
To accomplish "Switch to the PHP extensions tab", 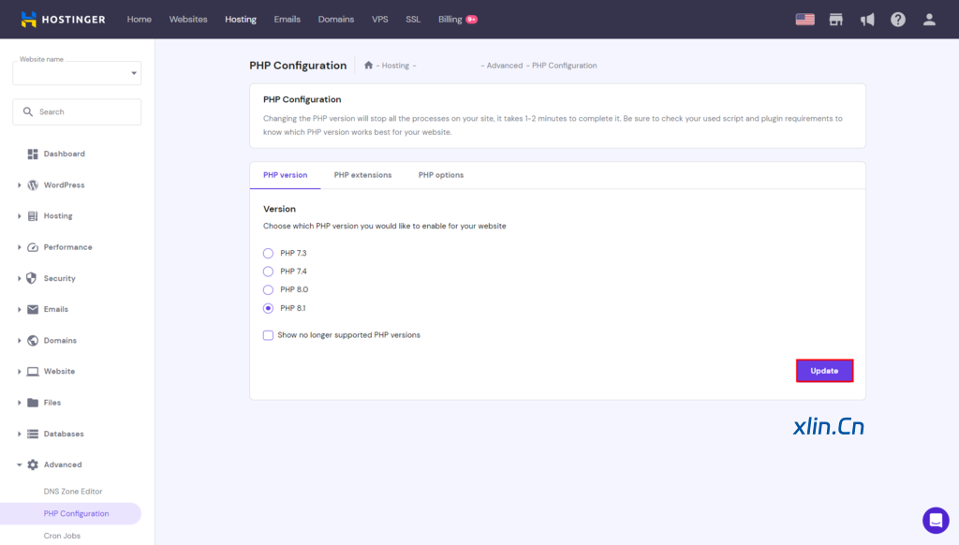I will click(362, 175).
